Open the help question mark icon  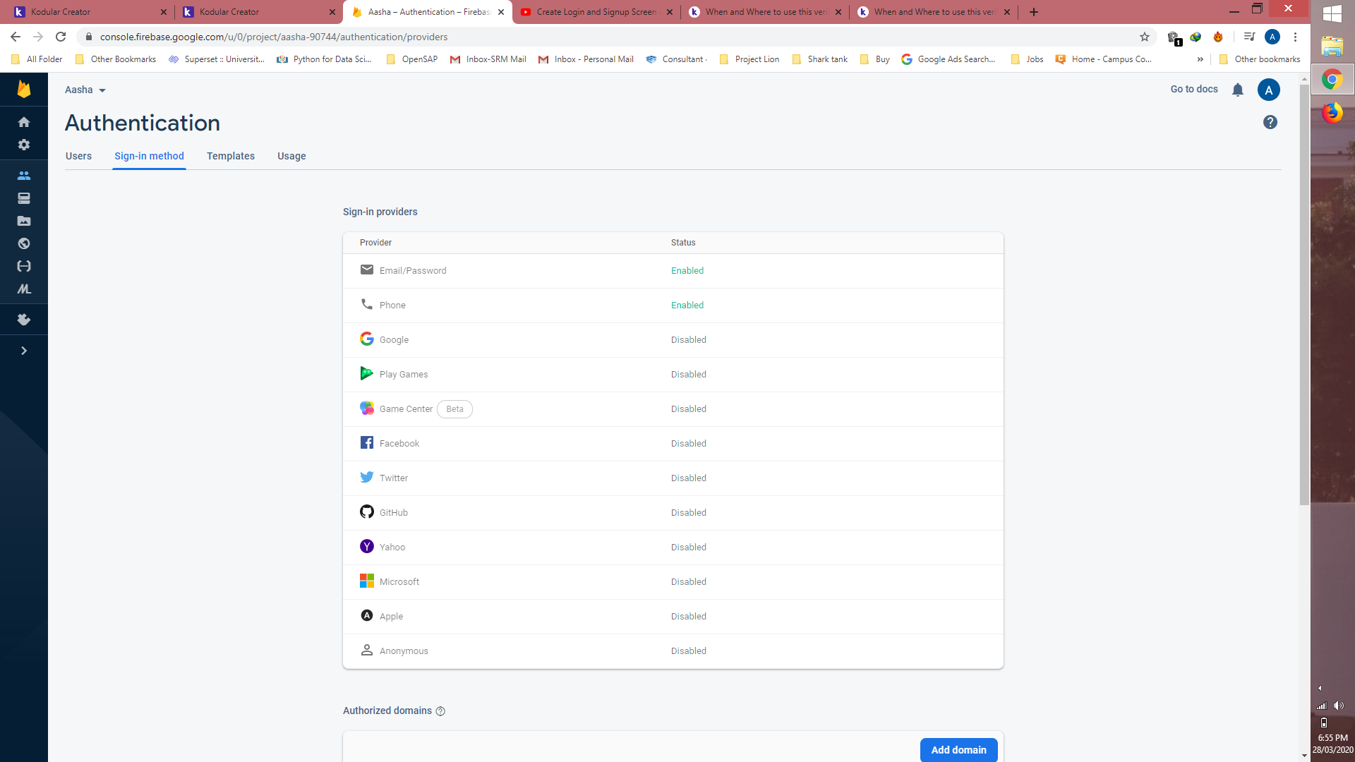click(1270, 122)
